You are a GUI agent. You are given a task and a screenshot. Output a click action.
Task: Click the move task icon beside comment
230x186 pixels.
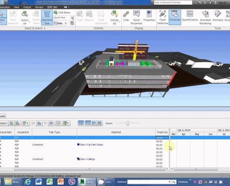(51, 123)
